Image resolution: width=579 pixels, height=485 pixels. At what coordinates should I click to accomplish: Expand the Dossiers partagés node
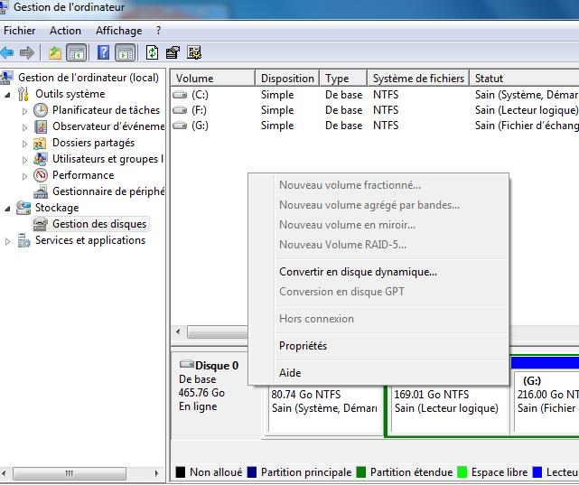point(24,144)
